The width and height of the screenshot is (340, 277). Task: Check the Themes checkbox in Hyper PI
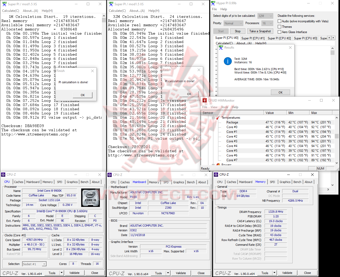pos(280,27)
